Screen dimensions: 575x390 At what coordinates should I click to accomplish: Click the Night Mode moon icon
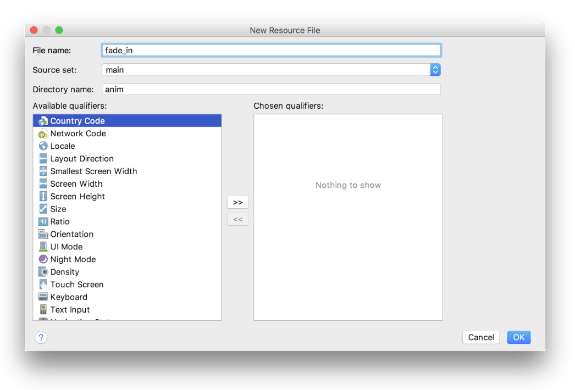point(43,259)
